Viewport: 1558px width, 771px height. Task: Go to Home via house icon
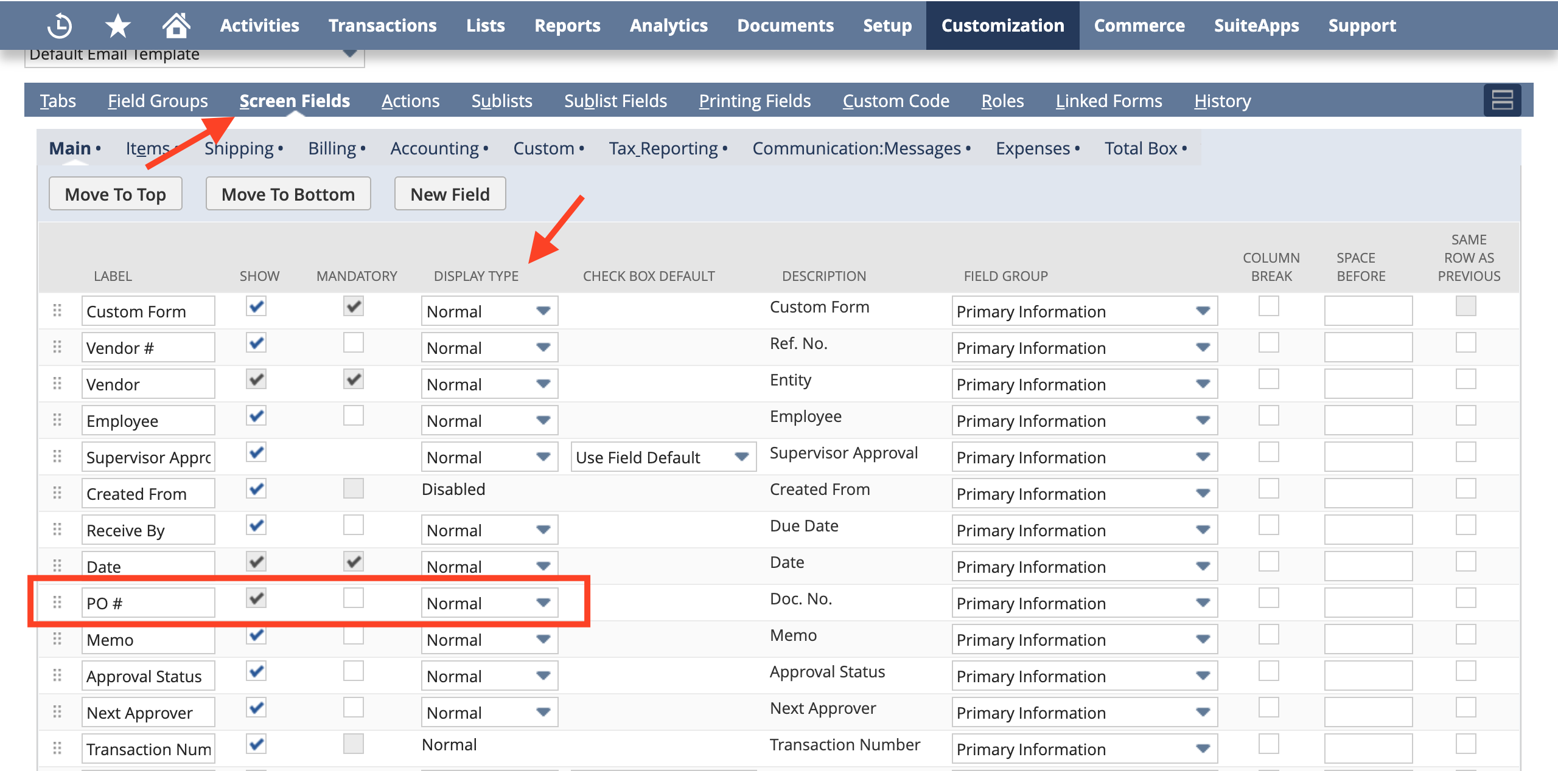tap(176, 26)
